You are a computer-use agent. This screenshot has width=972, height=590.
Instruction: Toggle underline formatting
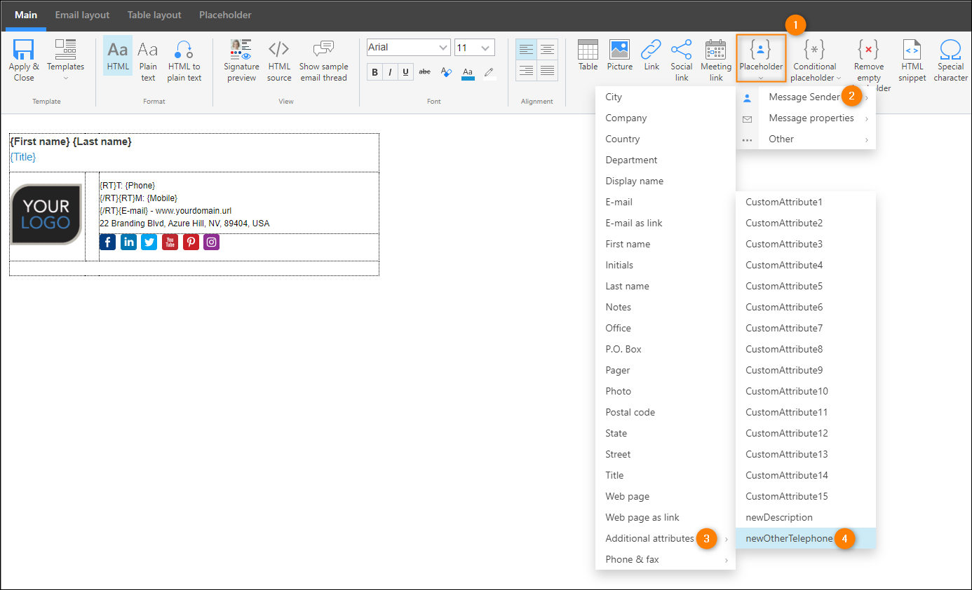click(x=406, y=71)
